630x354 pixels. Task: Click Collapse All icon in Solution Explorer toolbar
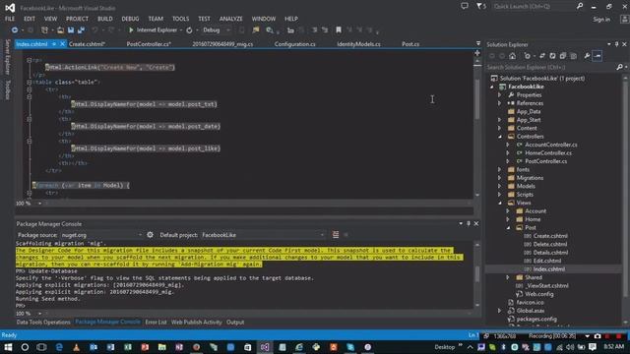(563, 56)
